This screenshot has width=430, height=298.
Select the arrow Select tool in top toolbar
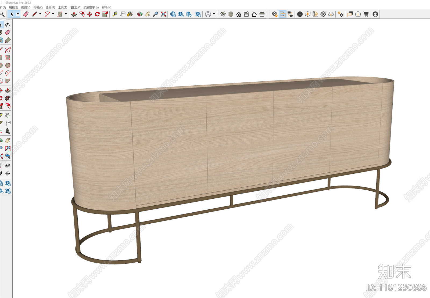coord(12,14)
